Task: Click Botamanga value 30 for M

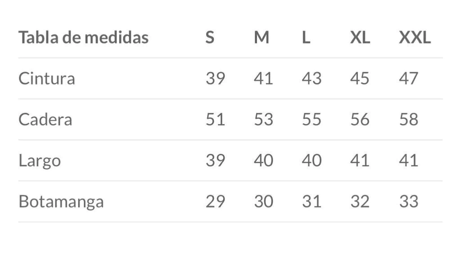Action: [x=264, y=202]
